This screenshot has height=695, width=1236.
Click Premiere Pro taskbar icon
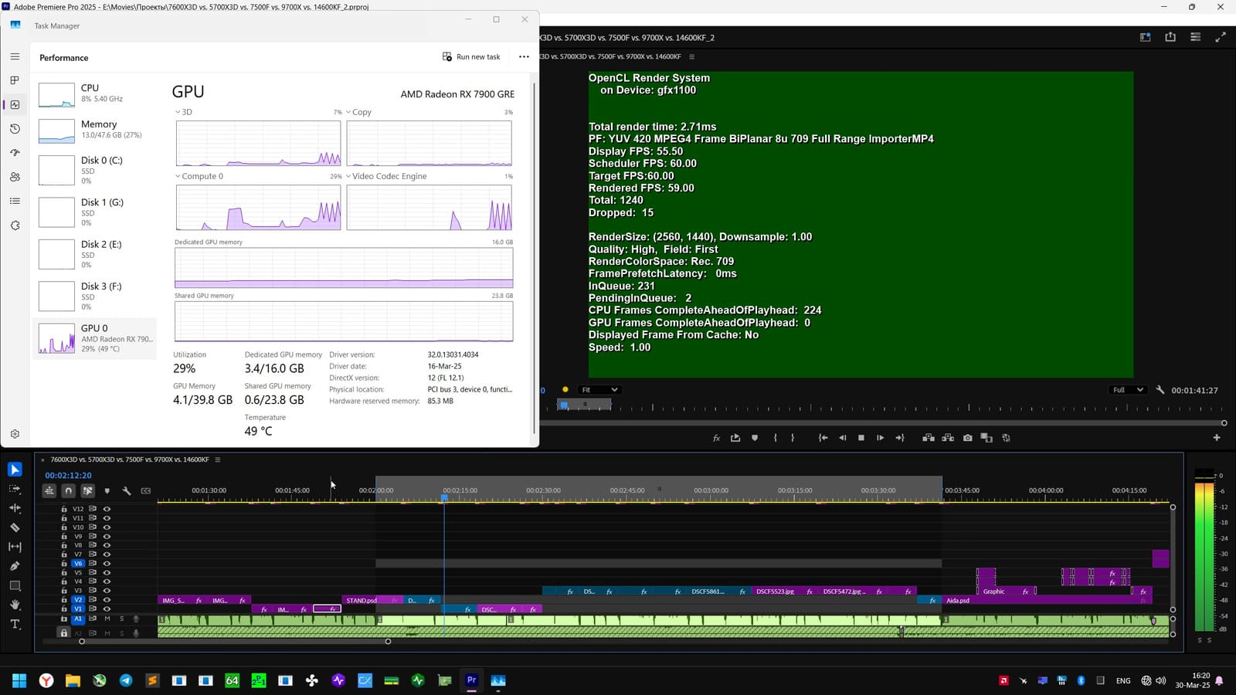[471, 680]
